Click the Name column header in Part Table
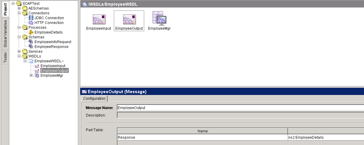 tap(202, 131)
